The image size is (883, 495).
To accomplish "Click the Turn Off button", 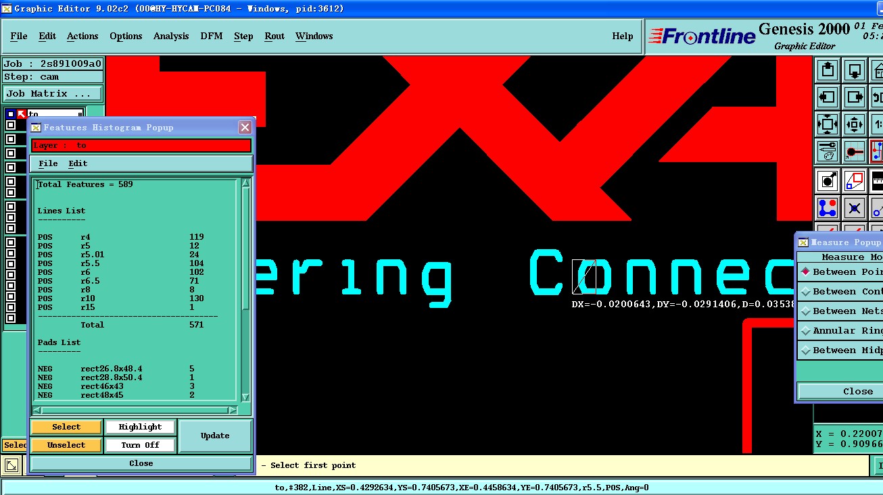I will [x=140, y=445].
